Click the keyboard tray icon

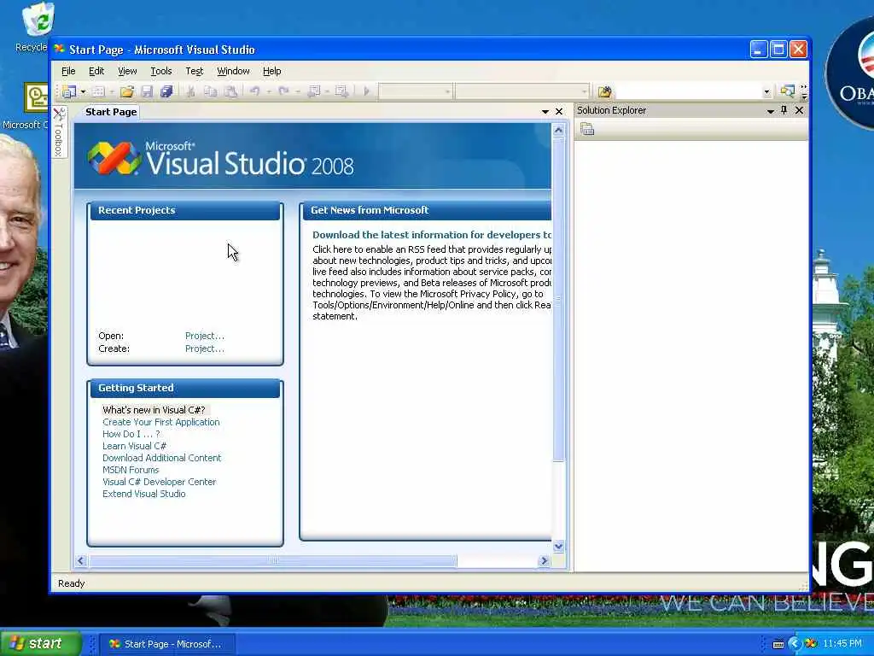click(x=778, y=645)
